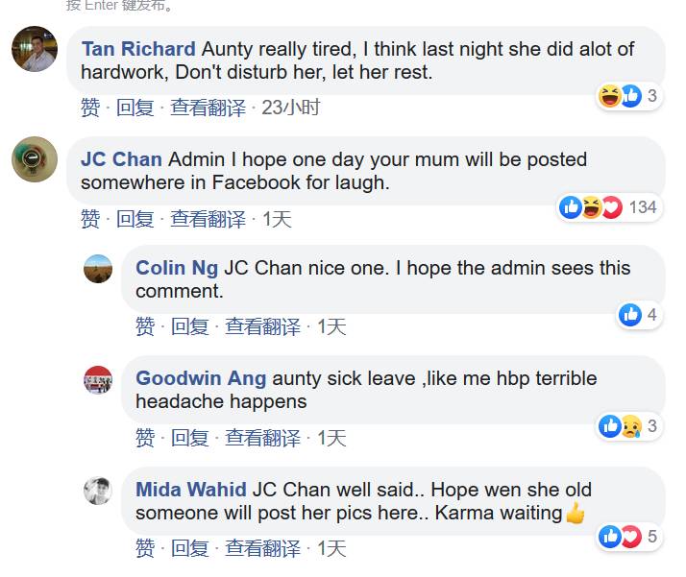Click 回复 reply under JC Chan's comment
The image size is (686, 577).
coord(135,219)
